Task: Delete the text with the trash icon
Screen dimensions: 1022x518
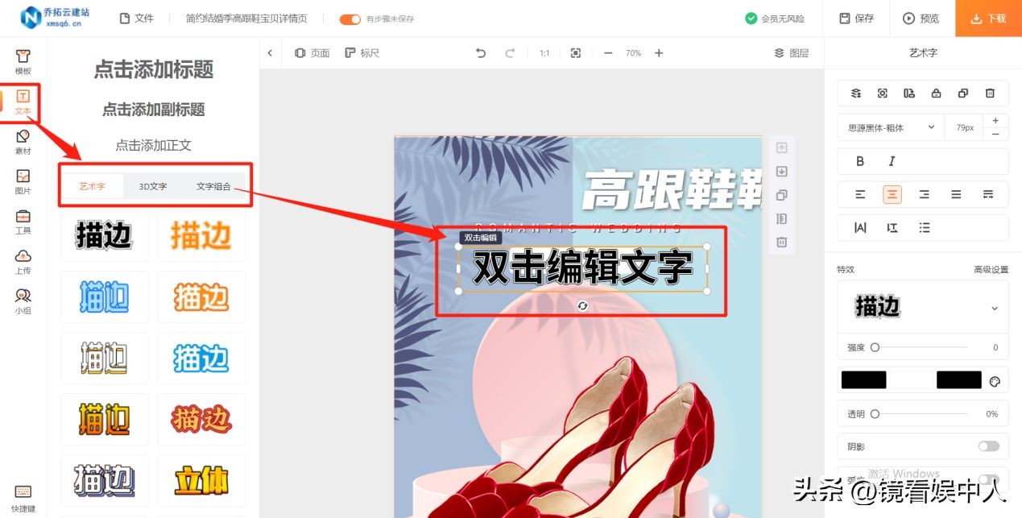Action: pos(990,93)
